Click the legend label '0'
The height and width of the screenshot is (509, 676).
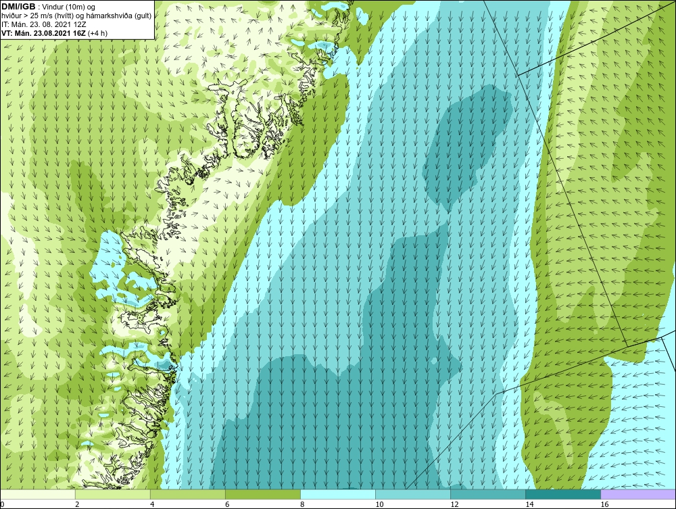(2, 505)
